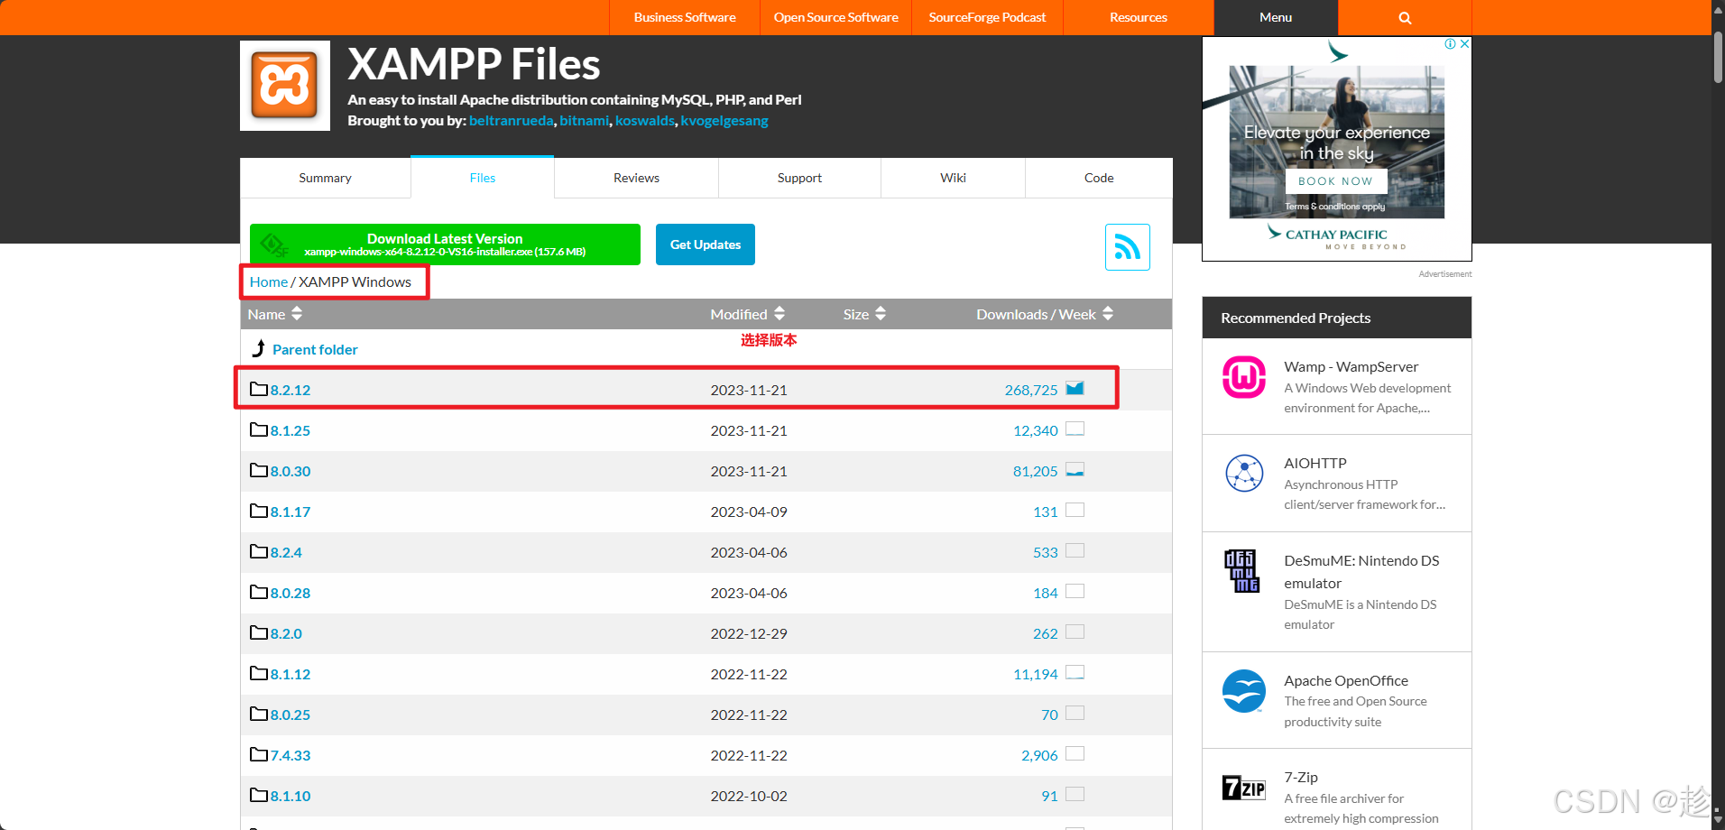The height and width of the screenshot is (830, 1725).
Task: Click the 7-Zip project icon
Action: point(1244,788)
